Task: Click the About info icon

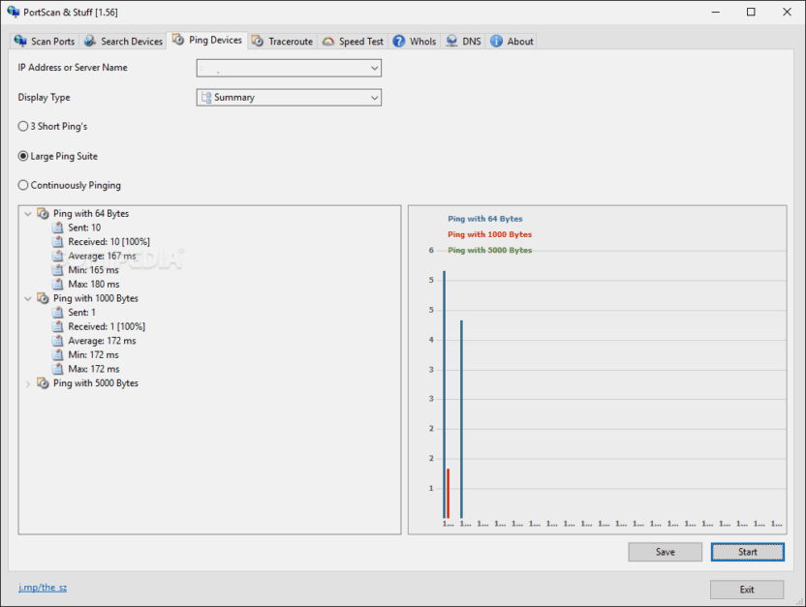Action: coord(496,41)
